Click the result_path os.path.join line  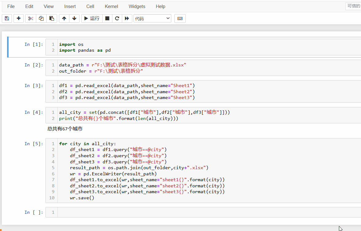[x=139, y=168]
